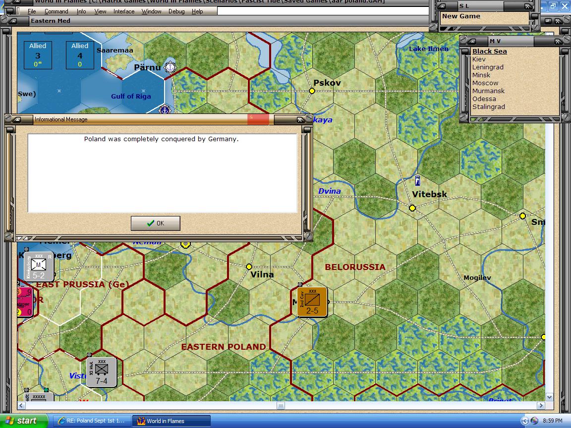Select Minsk in the M V list
The width and height of the screenshot is (571, 428).
point(481,75)
